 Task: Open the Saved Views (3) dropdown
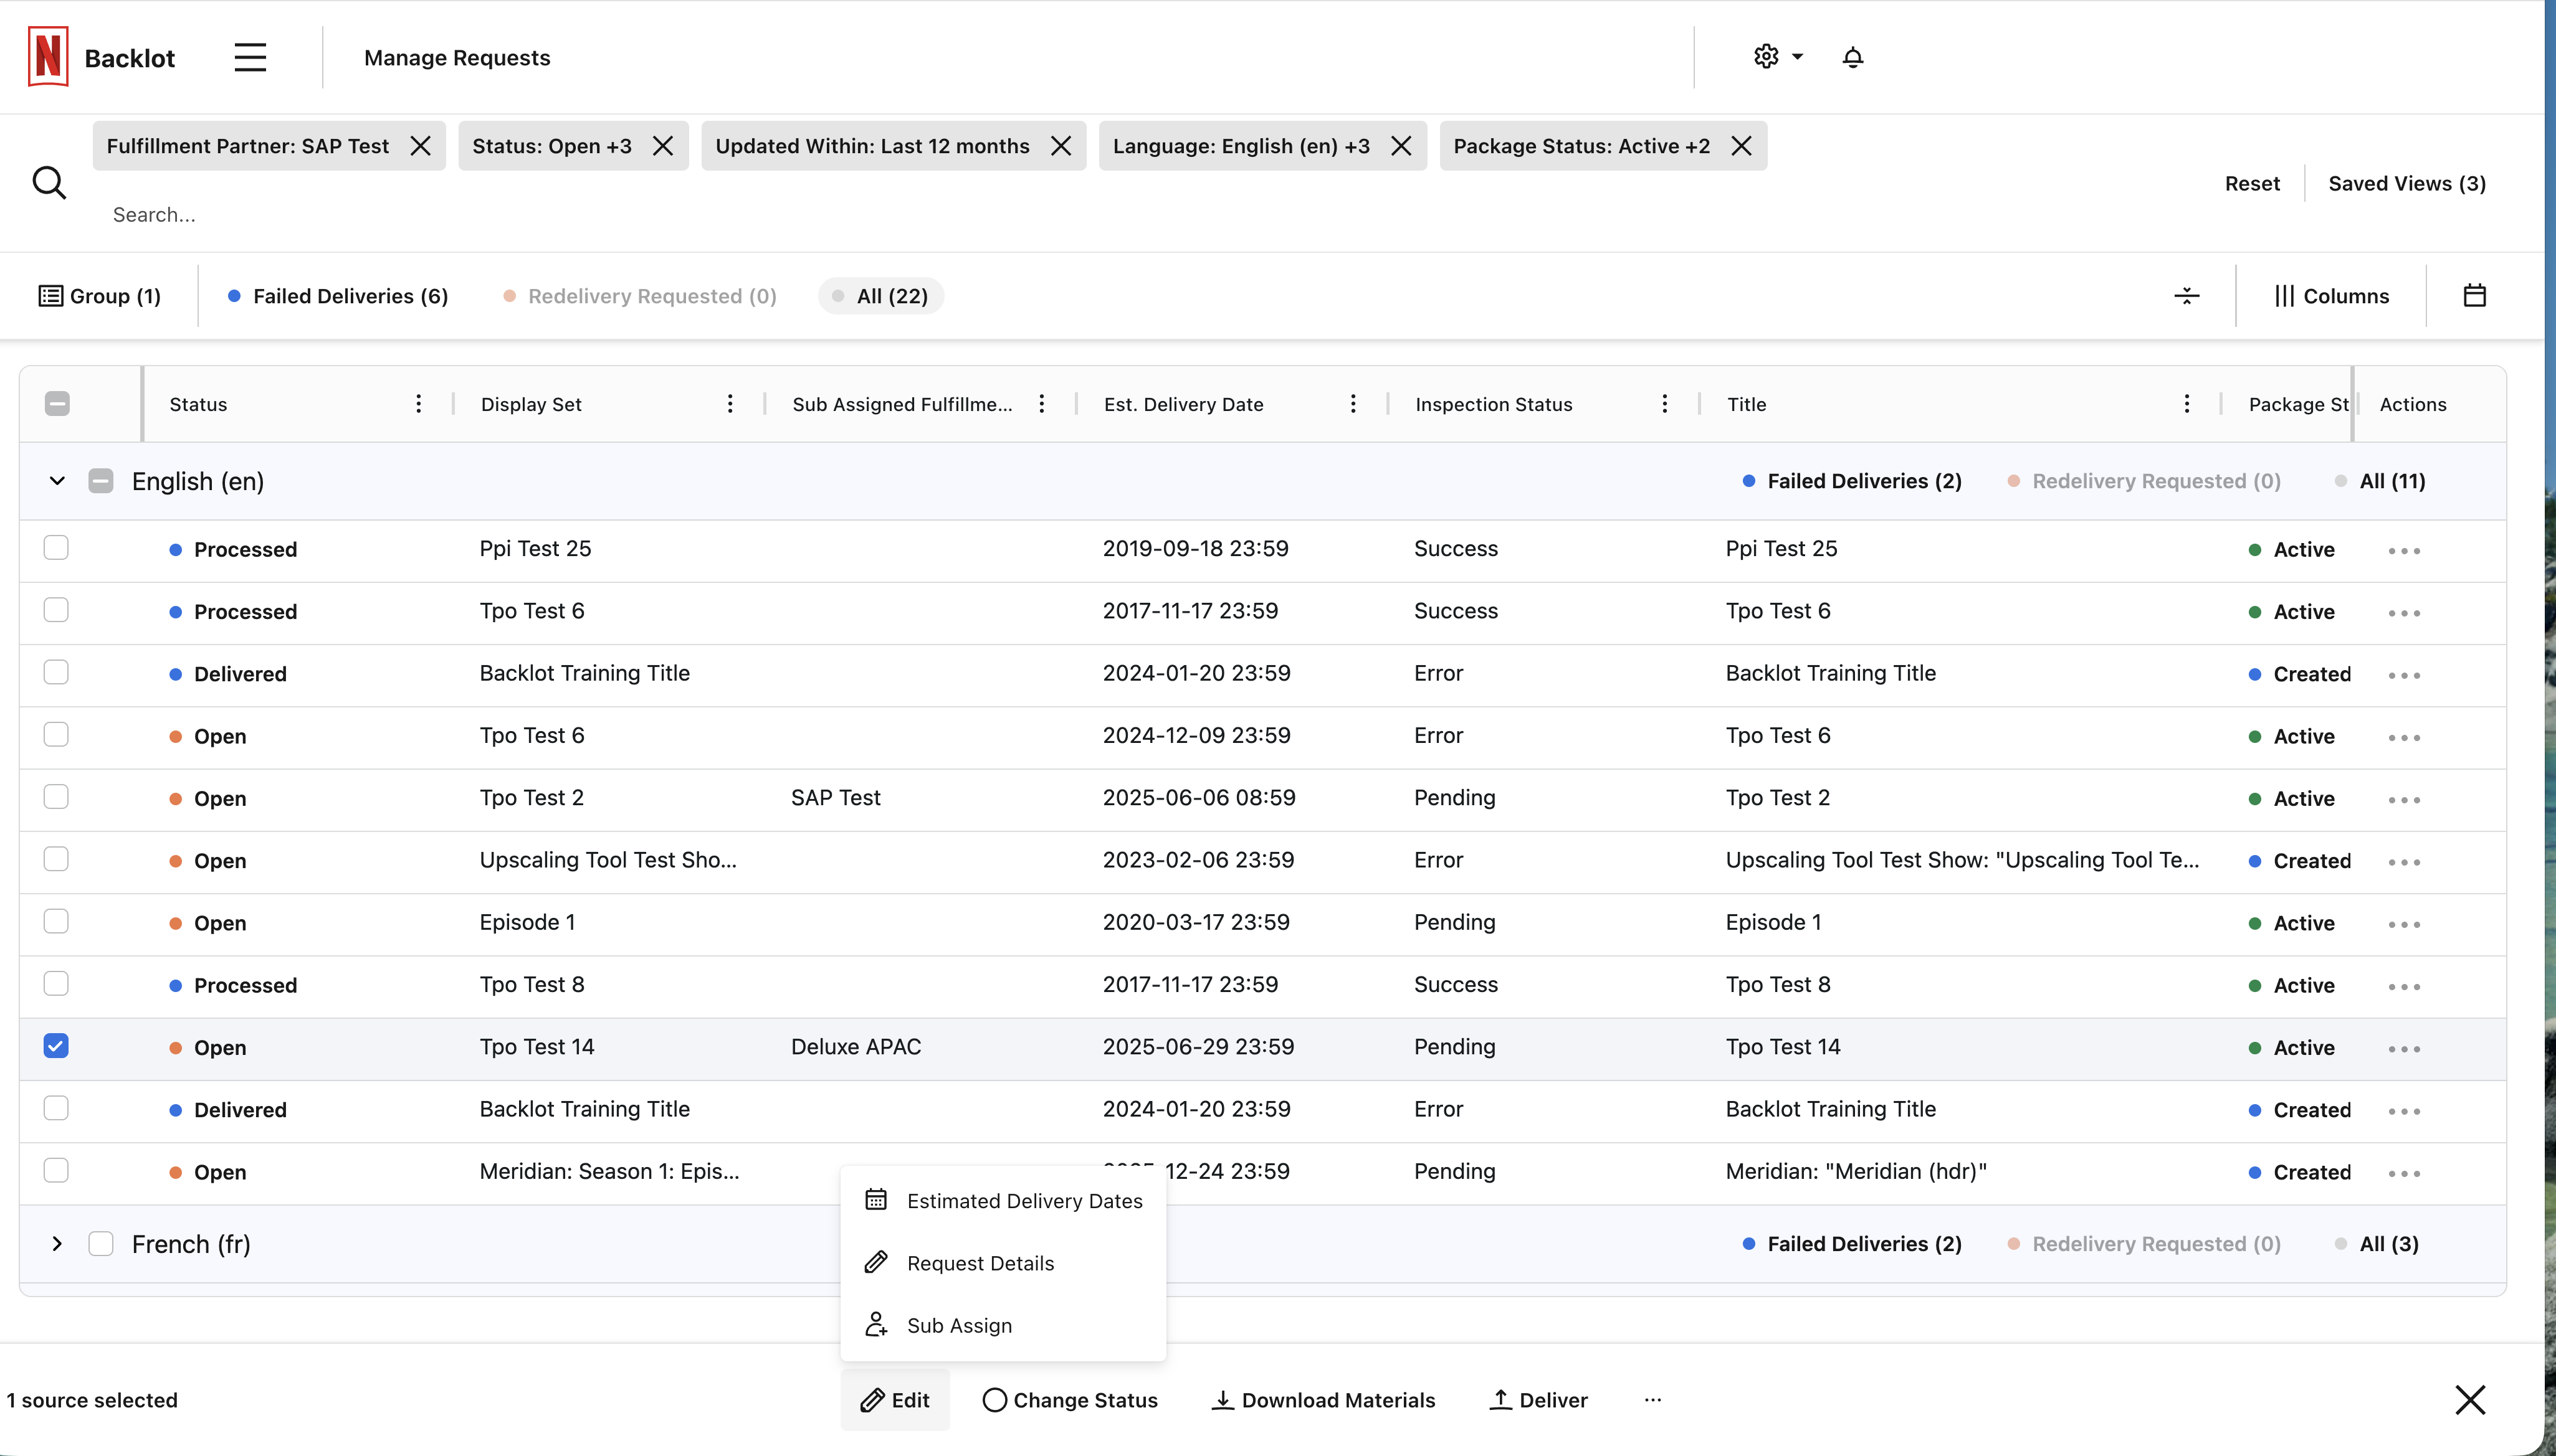(2406, 183)
